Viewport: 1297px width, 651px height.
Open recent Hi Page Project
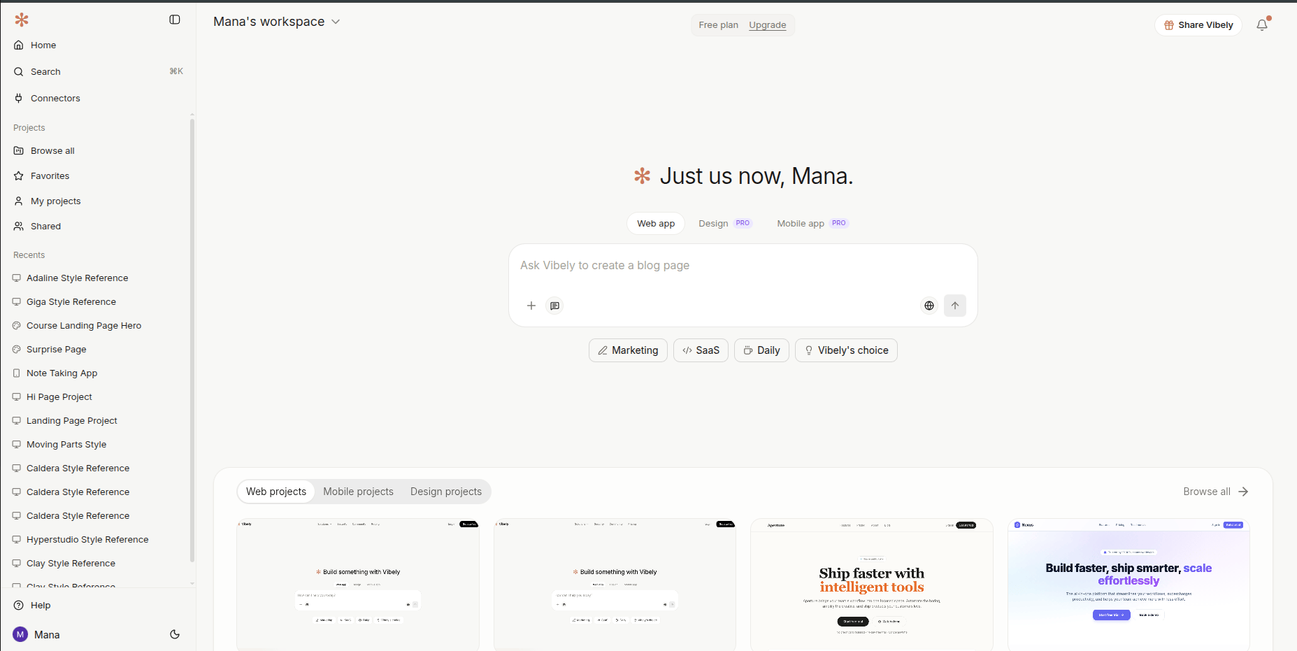pos(98,396)
